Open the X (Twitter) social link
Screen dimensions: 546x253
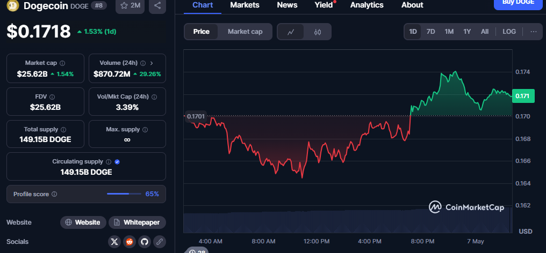tap(114, 242)
